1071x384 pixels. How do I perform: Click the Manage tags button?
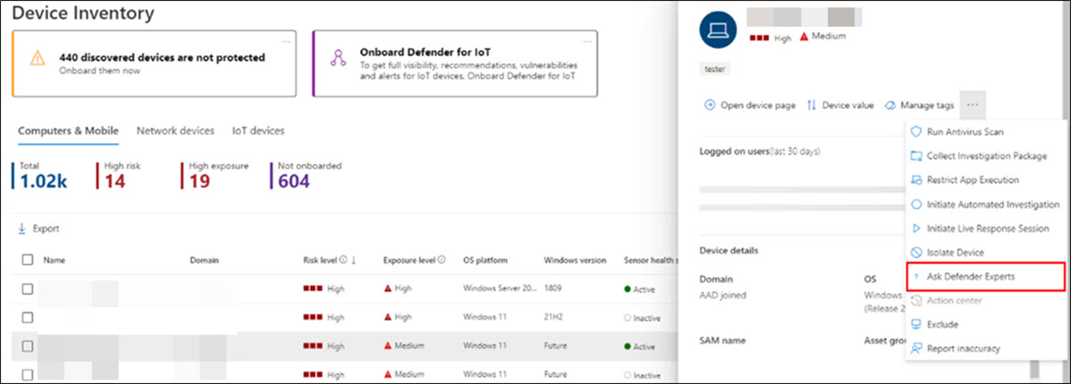coord(919,105)
